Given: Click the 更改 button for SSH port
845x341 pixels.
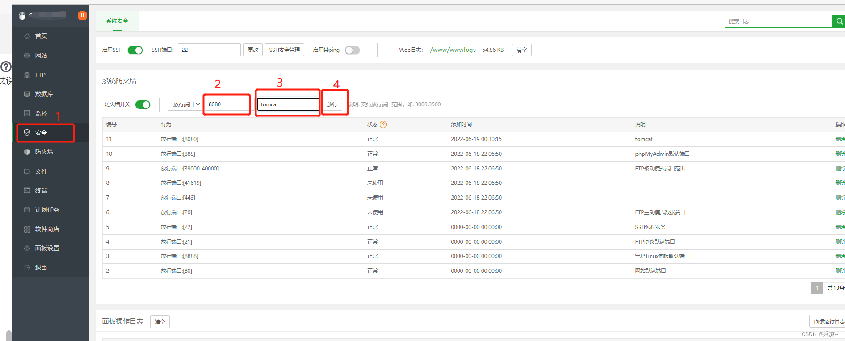Looking at the screenshot, I should point(253,50).
